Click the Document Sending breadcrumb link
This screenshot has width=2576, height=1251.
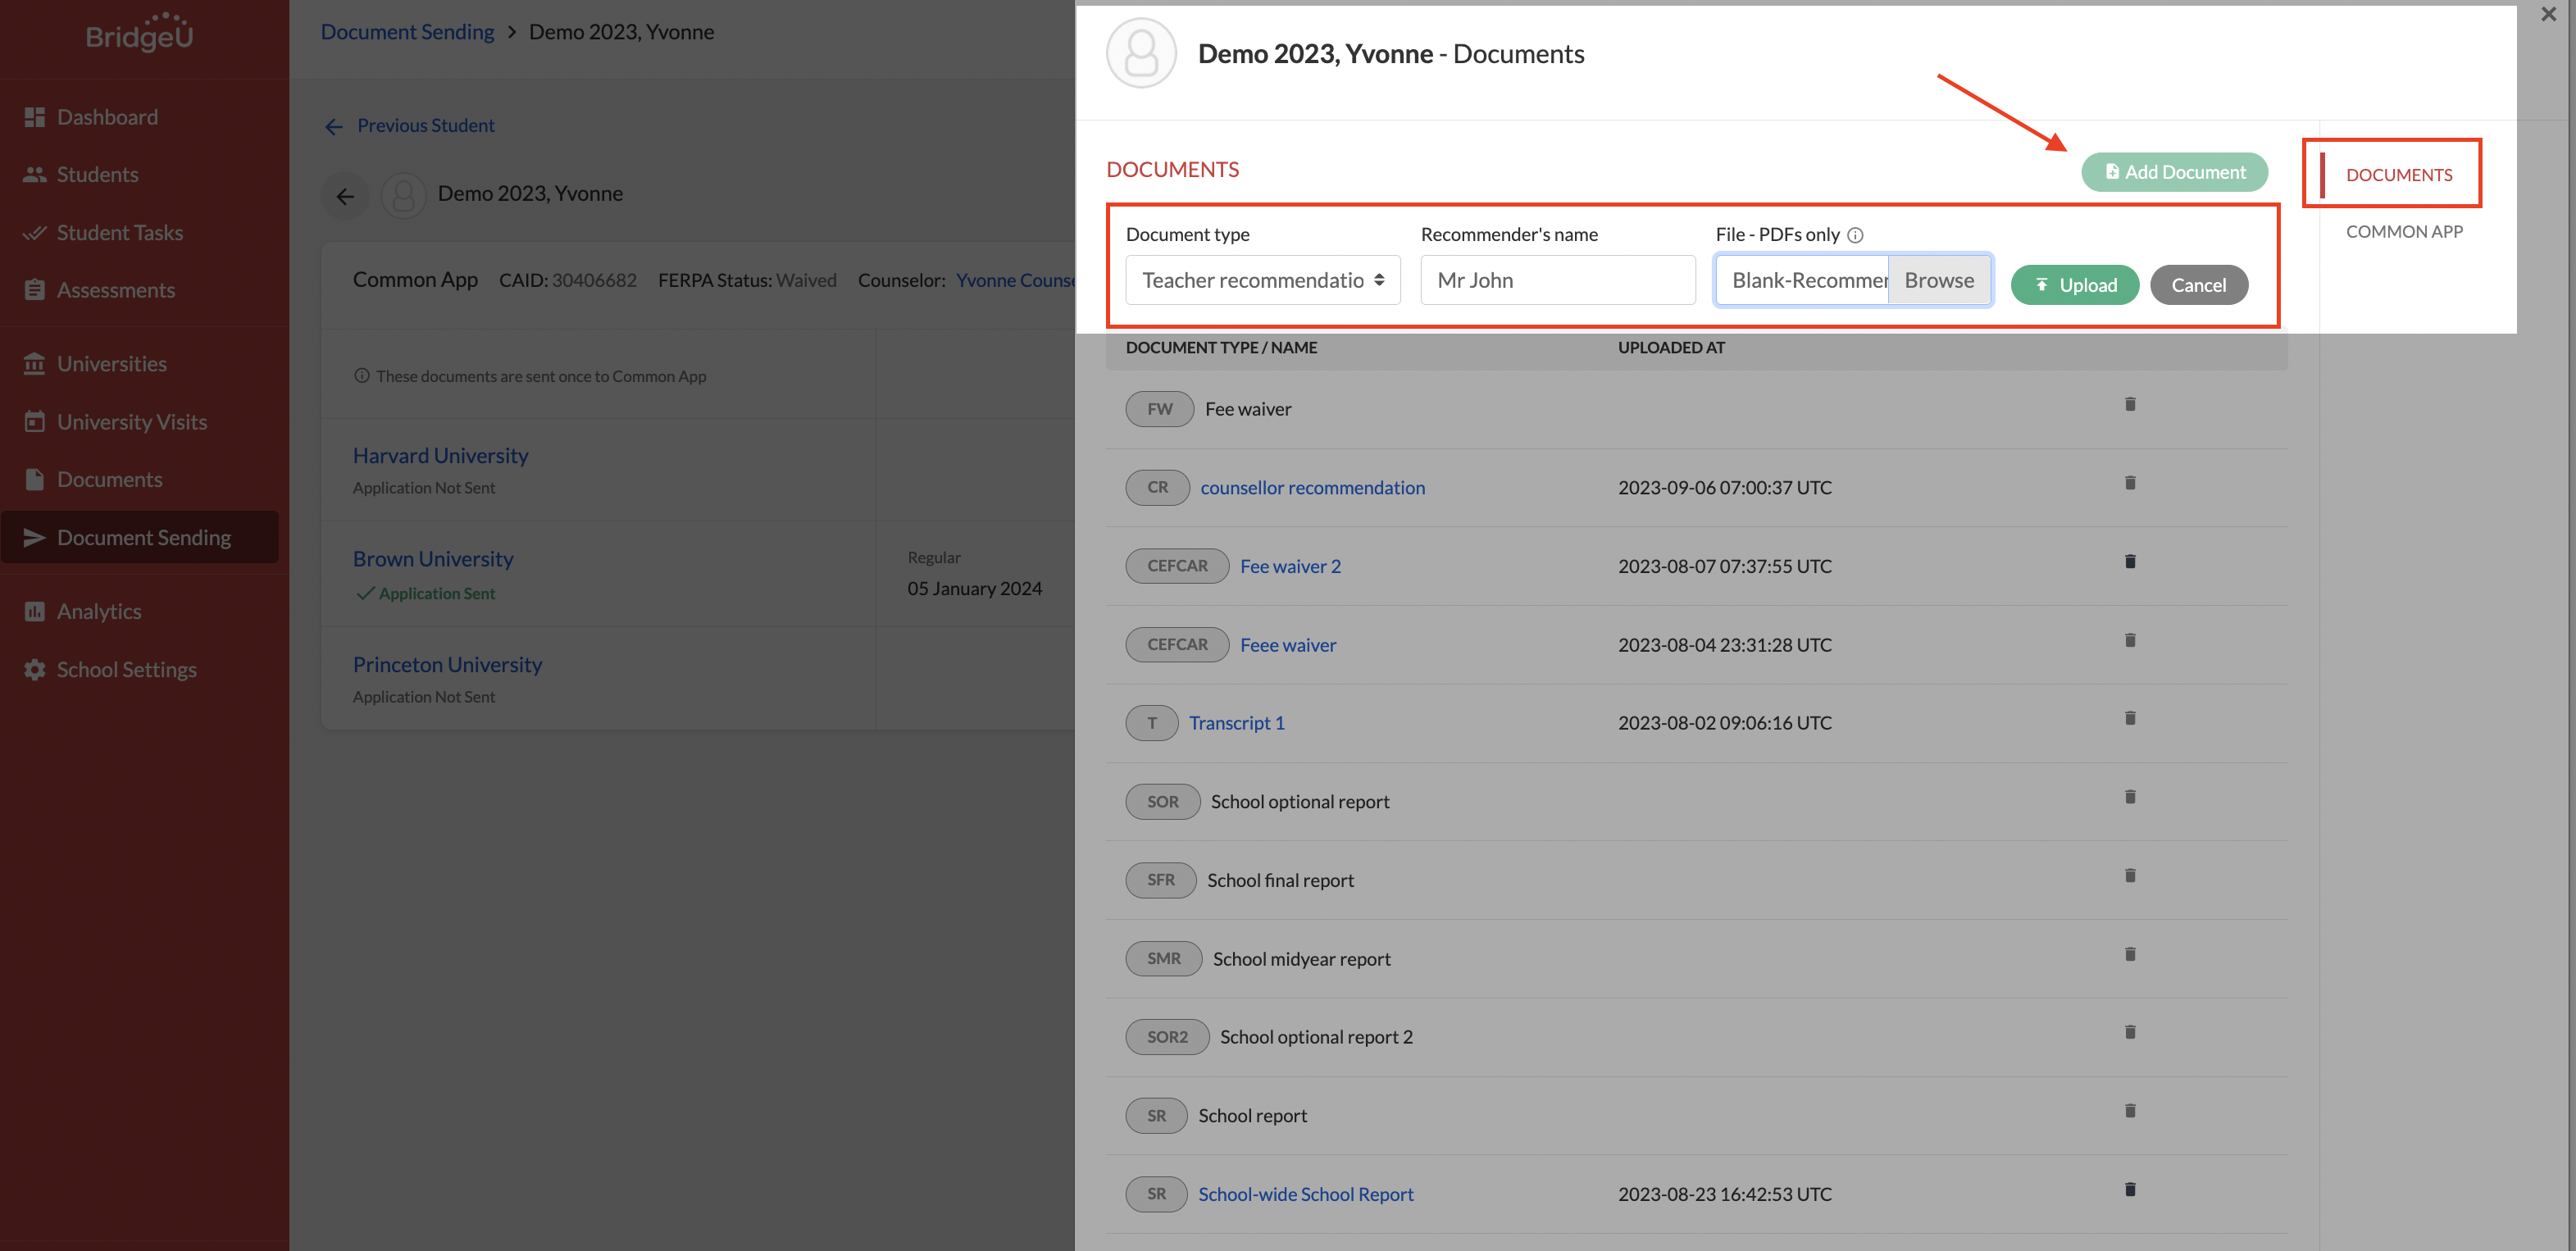click(407, 32)
